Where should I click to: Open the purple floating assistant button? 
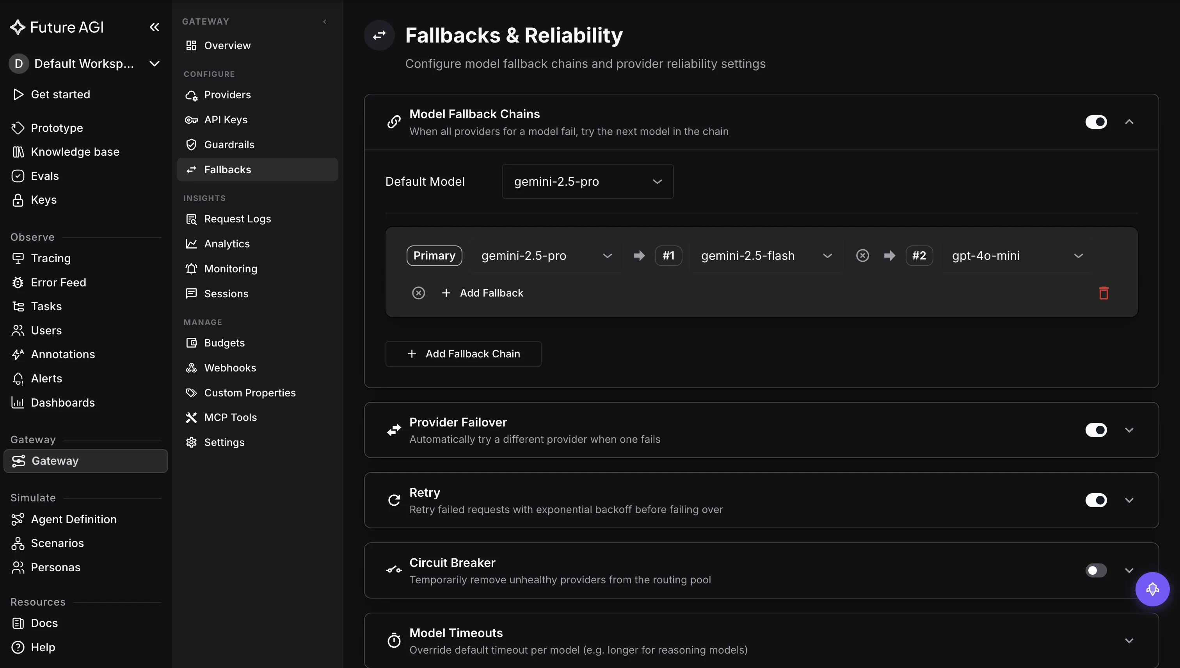coord(1152,589)
